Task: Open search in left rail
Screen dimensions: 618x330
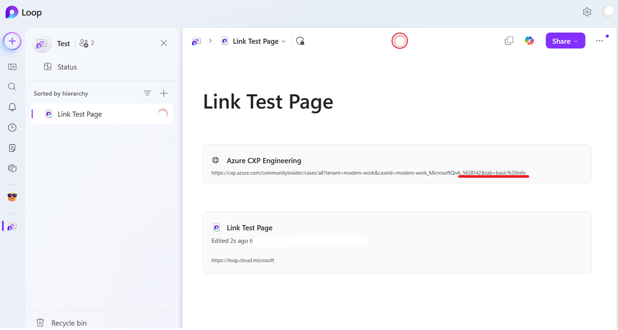Action: [x=12, y=87]
